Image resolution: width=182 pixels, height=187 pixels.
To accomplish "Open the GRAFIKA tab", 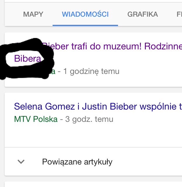I will pos(143,14).
